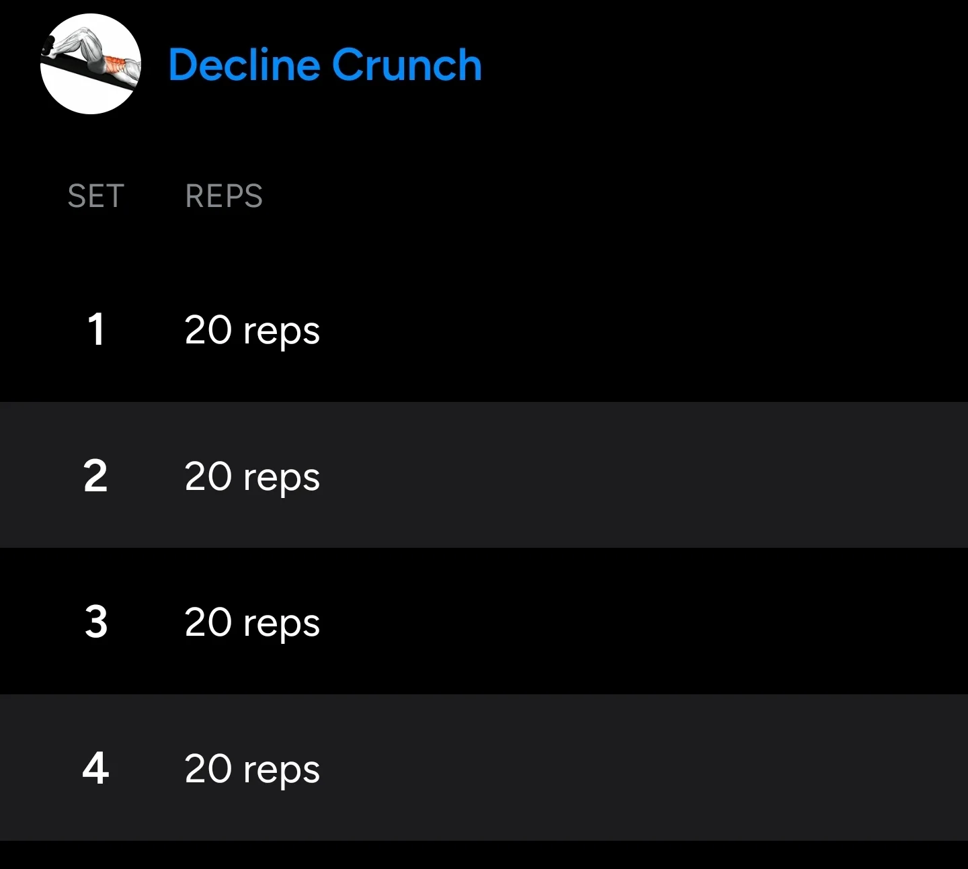Edit the 20 reps value for set 4
Viewport: 968px width, 869px height.
click(252, 770)
